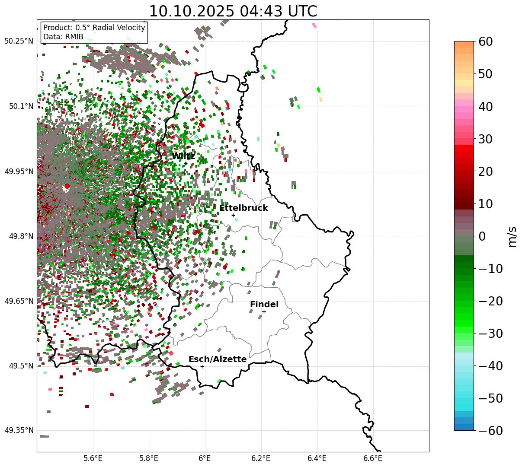Click the m/s colorbar unit label
The width and height of the screenshot is (522, 467).
click(512, 236)
